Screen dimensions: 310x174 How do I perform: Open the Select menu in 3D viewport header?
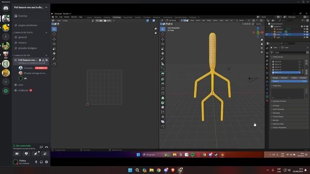click(x=198, y=20)
